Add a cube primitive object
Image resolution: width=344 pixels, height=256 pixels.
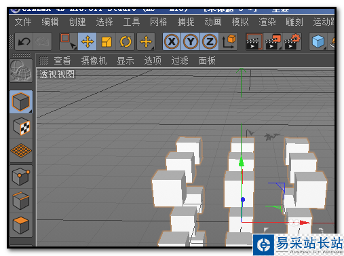[x=318, y=41]
